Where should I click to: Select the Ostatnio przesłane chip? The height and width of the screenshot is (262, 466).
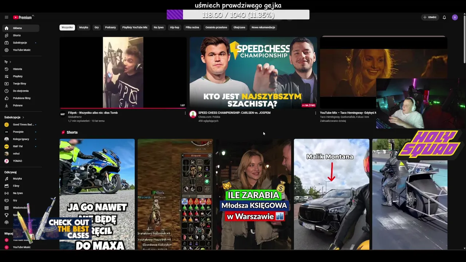point(216,27)
